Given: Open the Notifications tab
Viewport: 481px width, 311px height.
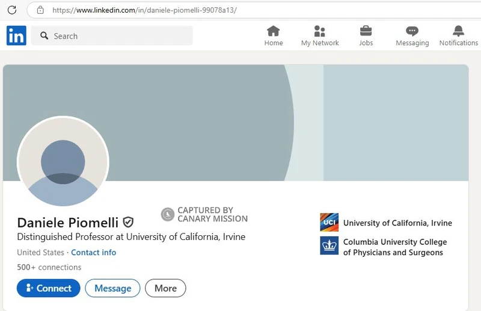Looking at the screenshot, I should (x=458, y=36).
